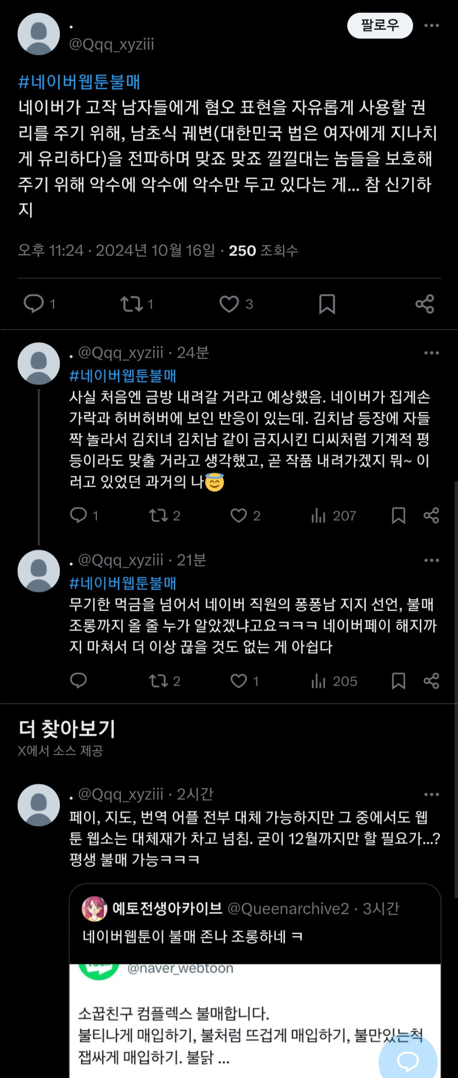Open more options on the main post

click(x=431, y=25)
